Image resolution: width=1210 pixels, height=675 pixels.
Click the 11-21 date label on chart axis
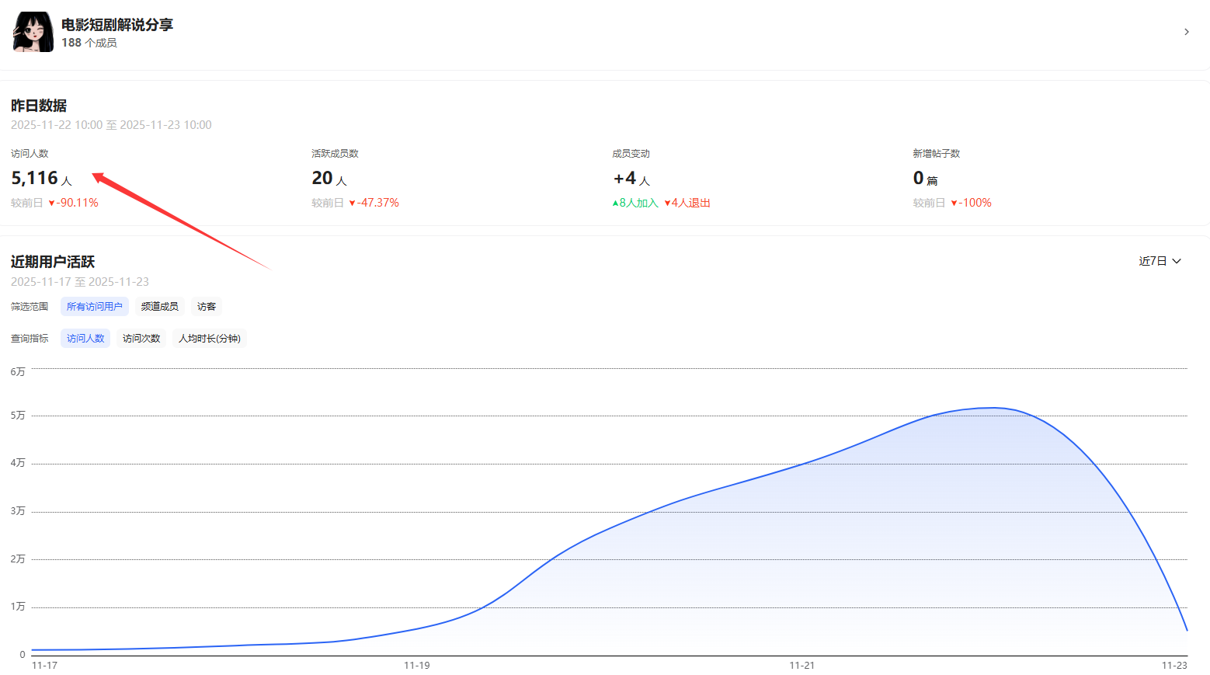point(801,666)
